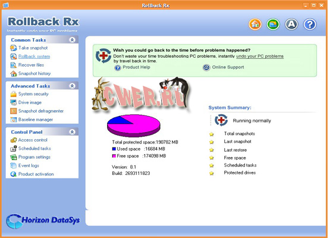The width and height of the screenshot is (333, 238).
Task: Open Scheduled tasks in Control Panel
Action: coord(34,148)
